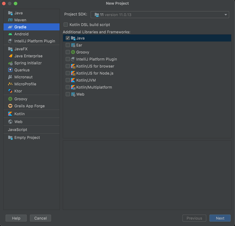Click 'Empty Project' label
The height and width of the screenshot is (226, 235).
pos(27,137)
